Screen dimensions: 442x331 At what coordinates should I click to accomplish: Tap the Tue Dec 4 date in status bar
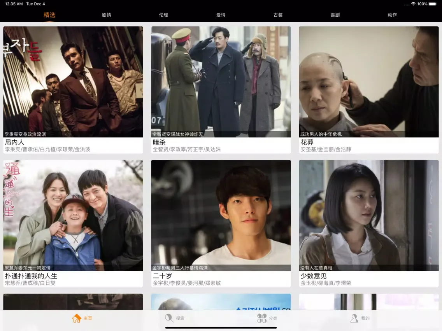[35, 4]
